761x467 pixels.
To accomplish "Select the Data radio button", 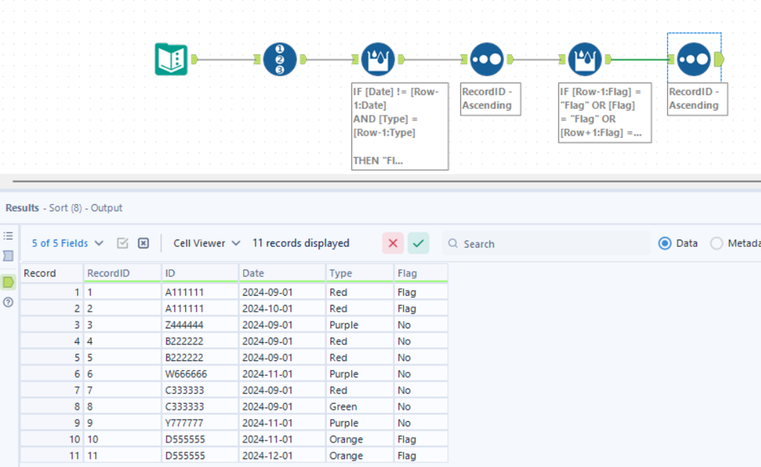I will click(x=664, y=243).
